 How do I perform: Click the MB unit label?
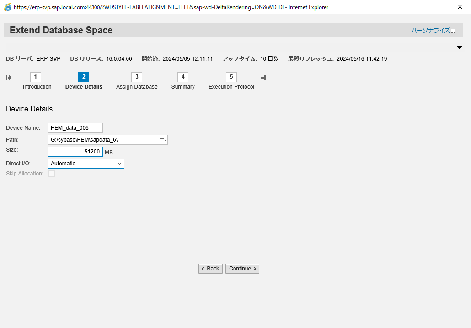pyautogui.click(x=109, y=153)
